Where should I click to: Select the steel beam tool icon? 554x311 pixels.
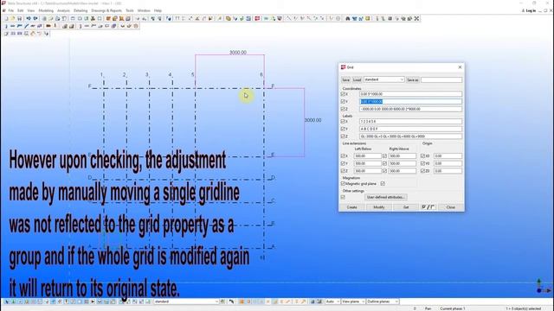(13, 26)
